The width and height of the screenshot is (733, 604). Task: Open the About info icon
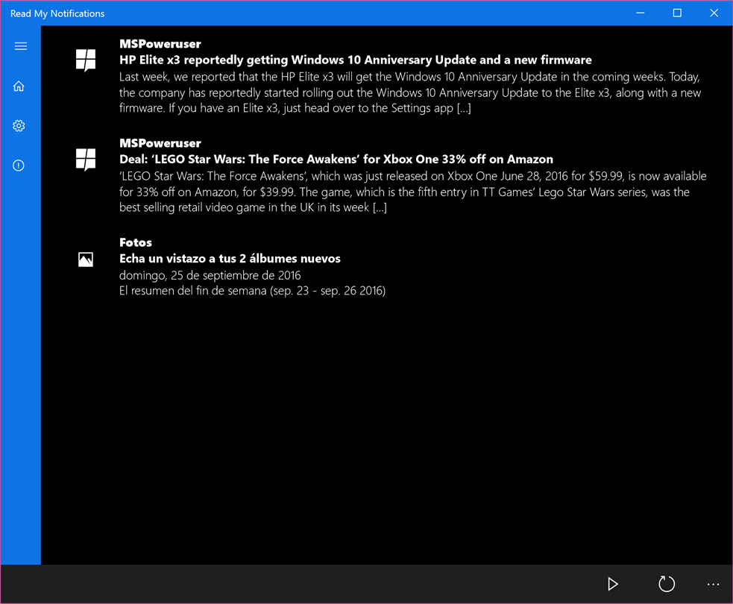pos(19,166)
